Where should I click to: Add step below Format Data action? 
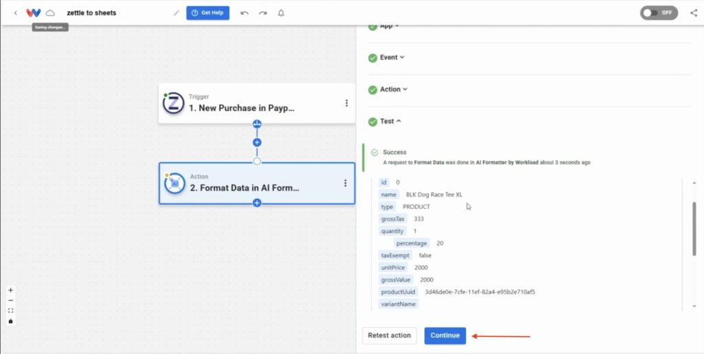point(257,203)
